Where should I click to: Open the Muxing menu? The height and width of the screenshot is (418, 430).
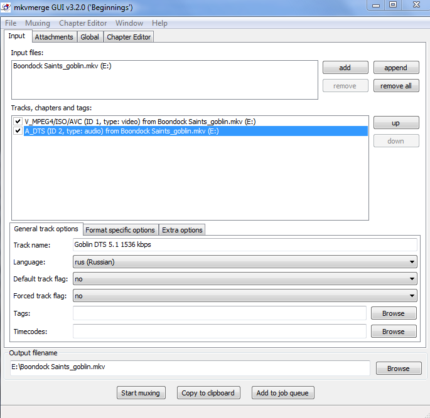(38, 23)
